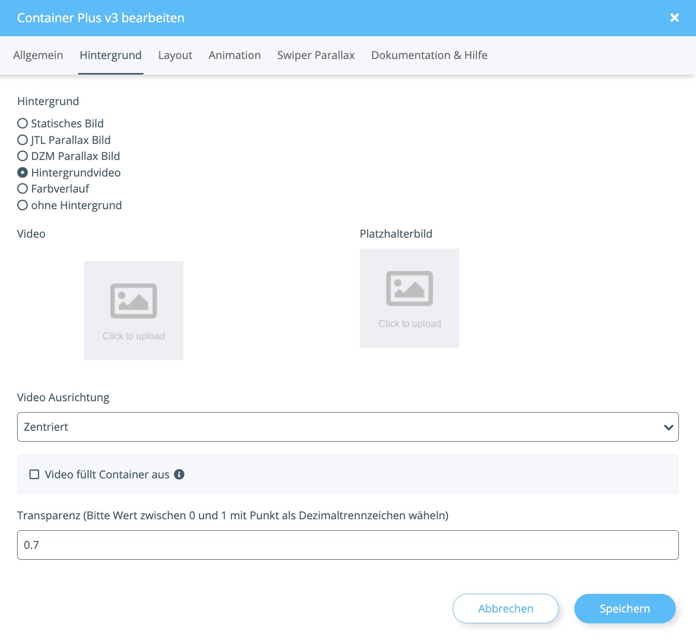The width and height of the screenshot is (696, 642).
Task: Pick the Hintergrundvideo radio button
Action: coord(23,172)
